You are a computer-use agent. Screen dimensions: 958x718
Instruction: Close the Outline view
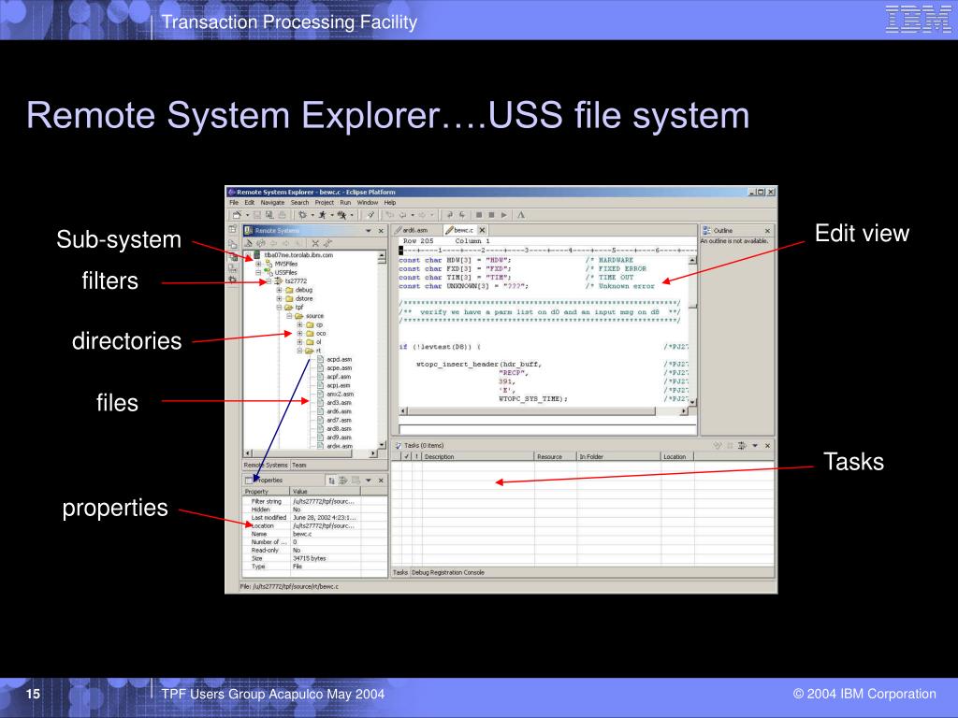768,231
